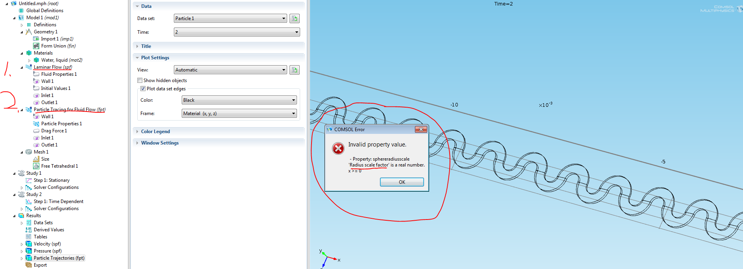Uncheck Plot data set edges

pos(143,89)
